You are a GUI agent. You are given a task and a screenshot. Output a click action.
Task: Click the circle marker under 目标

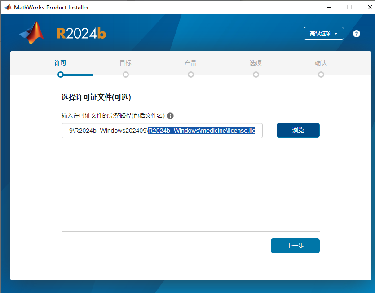coord(126,74)
